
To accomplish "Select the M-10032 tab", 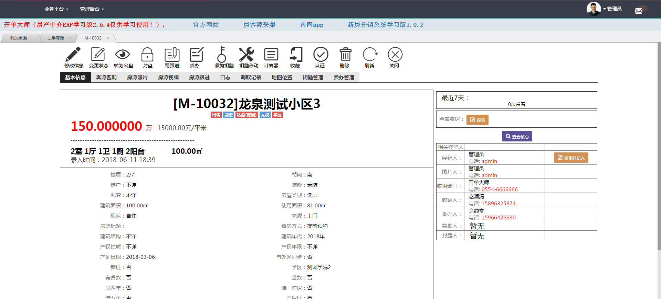I will point(93,38).
